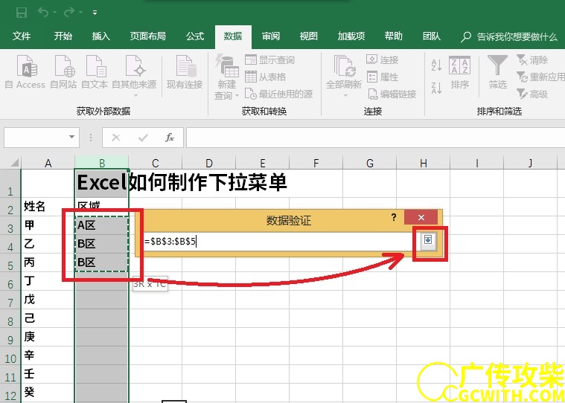Open the Customize Quick Access Toolbar dropdown
Screen dimensions: 565x403
pyautogui.click(x=95, y=13)
